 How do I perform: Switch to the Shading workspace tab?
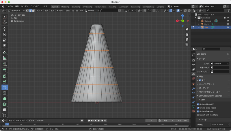113,7
